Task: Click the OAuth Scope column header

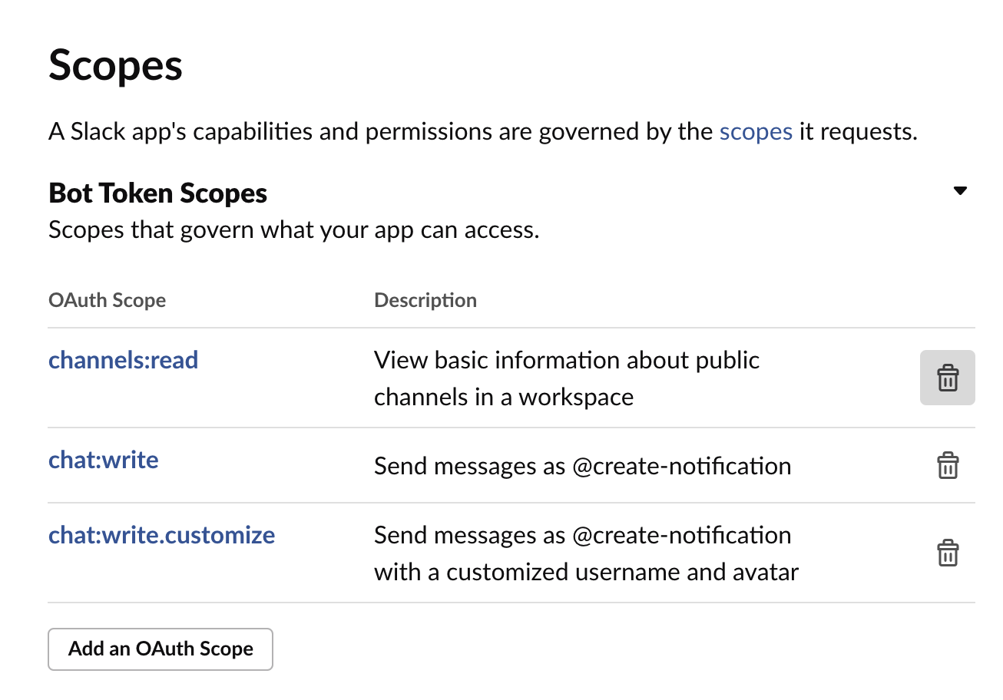Action: tap(107, 300)
